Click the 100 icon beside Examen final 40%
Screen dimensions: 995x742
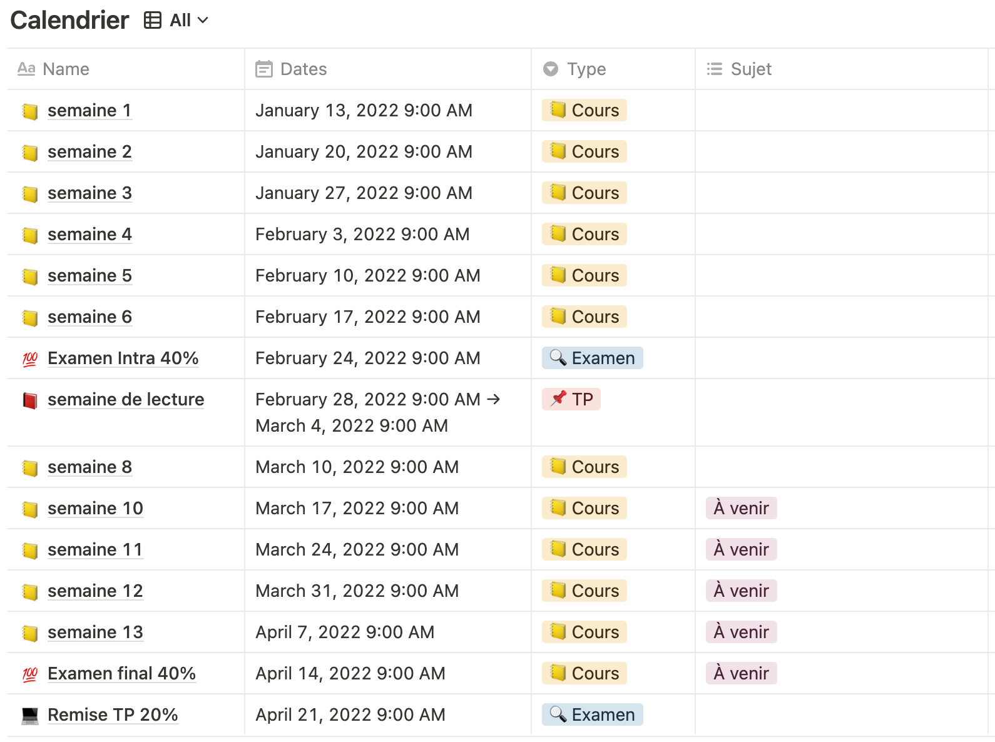(30, 674)
